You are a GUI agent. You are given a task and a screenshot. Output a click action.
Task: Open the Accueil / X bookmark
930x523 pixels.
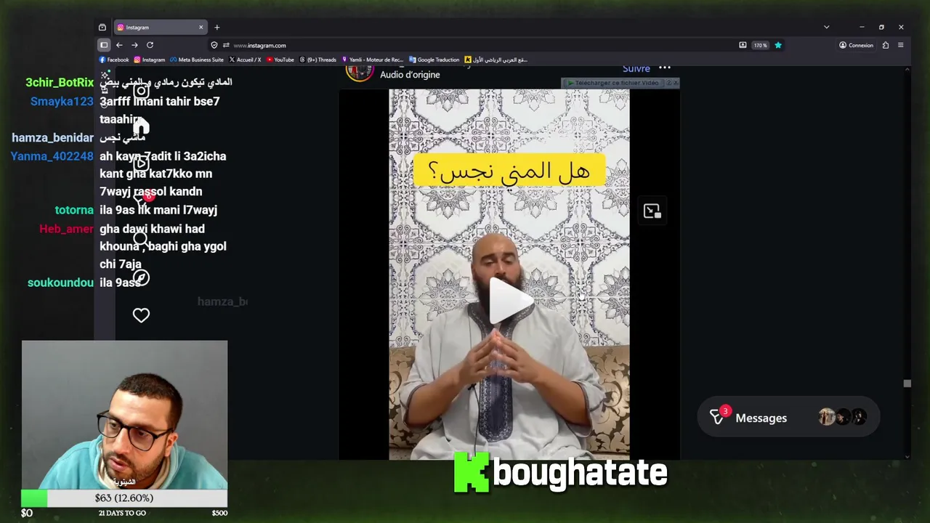tap(245, 60)
